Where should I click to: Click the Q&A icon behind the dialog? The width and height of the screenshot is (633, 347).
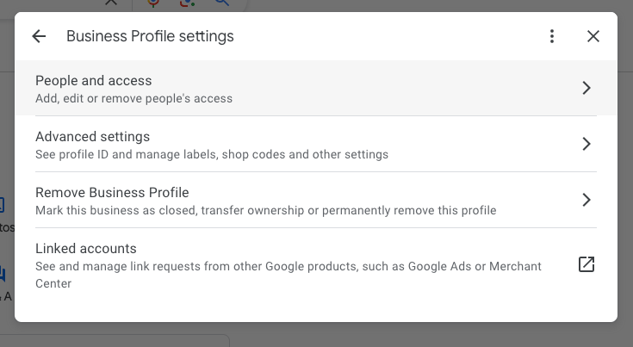point(3,276)
